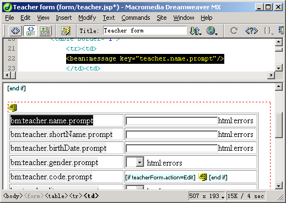The height and width of the screenshot is (203, 286).
Task: Click the </td><td> code on line 23
Action: click(x=83, y=68)
